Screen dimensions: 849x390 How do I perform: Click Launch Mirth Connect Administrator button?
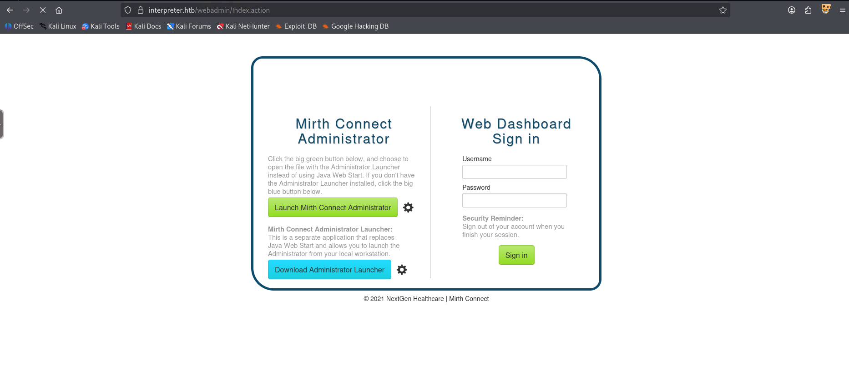pos(333,207)
